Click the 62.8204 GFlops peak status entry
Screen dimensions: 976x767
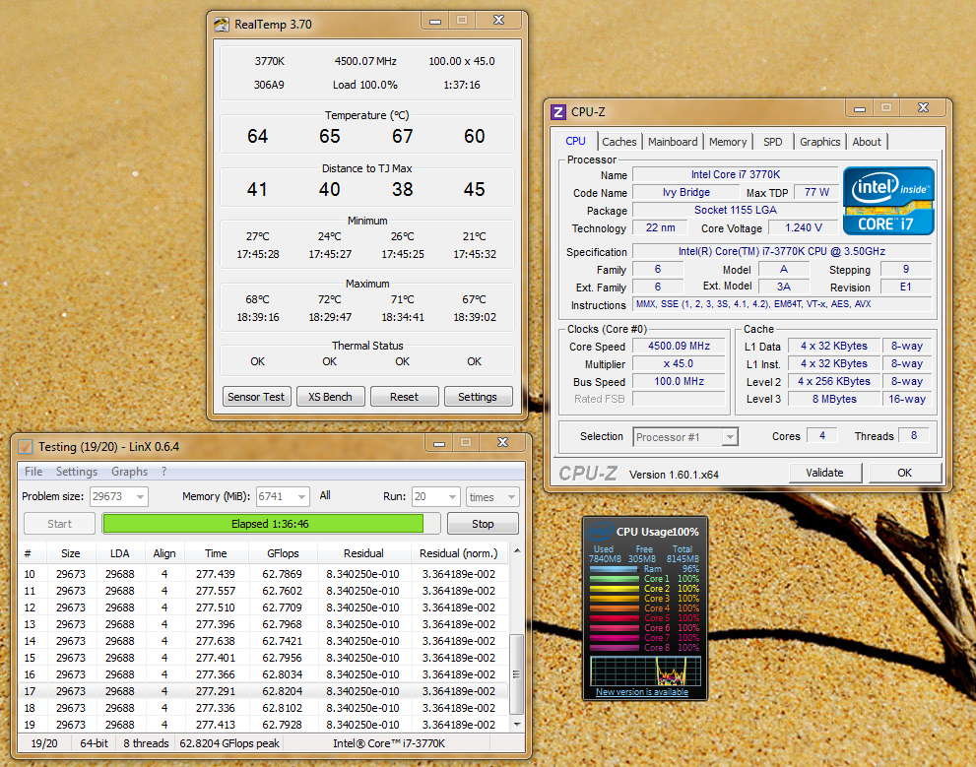tap(229, 743)
